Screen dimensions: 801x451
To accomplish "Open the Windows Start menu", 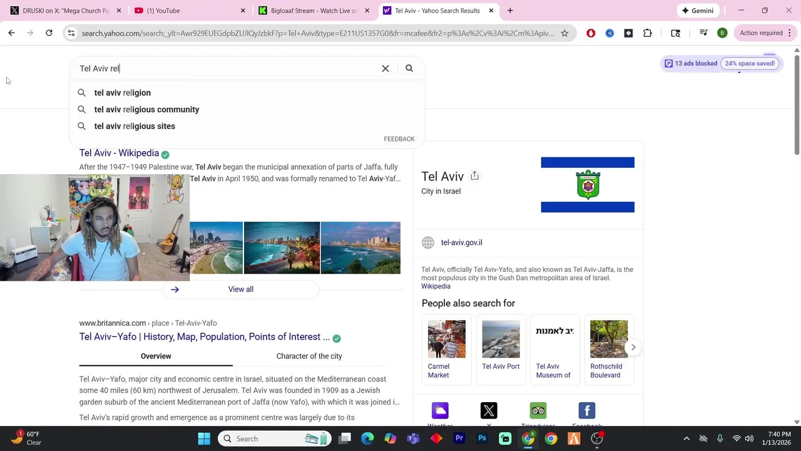I will point(204,438).
